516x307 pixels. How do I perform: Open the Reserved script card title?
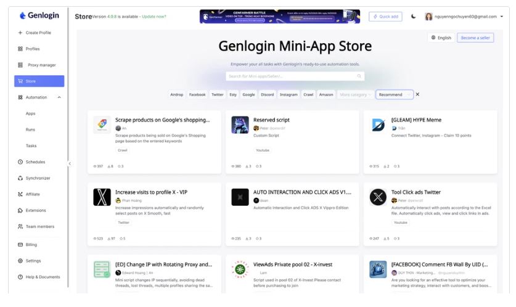point(271,120)
